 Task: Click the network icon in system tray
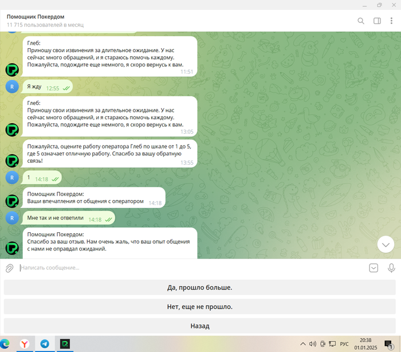click(332, 344)
